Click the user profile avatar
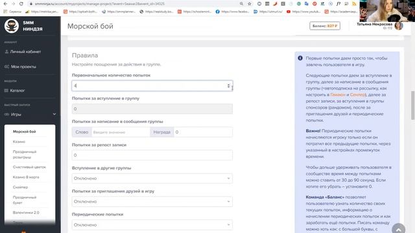 (x=399, y=26)
